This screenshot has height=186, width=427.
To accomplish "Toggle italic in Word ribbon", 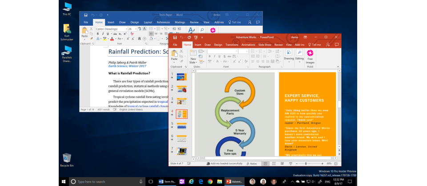I will [x=103, y=34].
